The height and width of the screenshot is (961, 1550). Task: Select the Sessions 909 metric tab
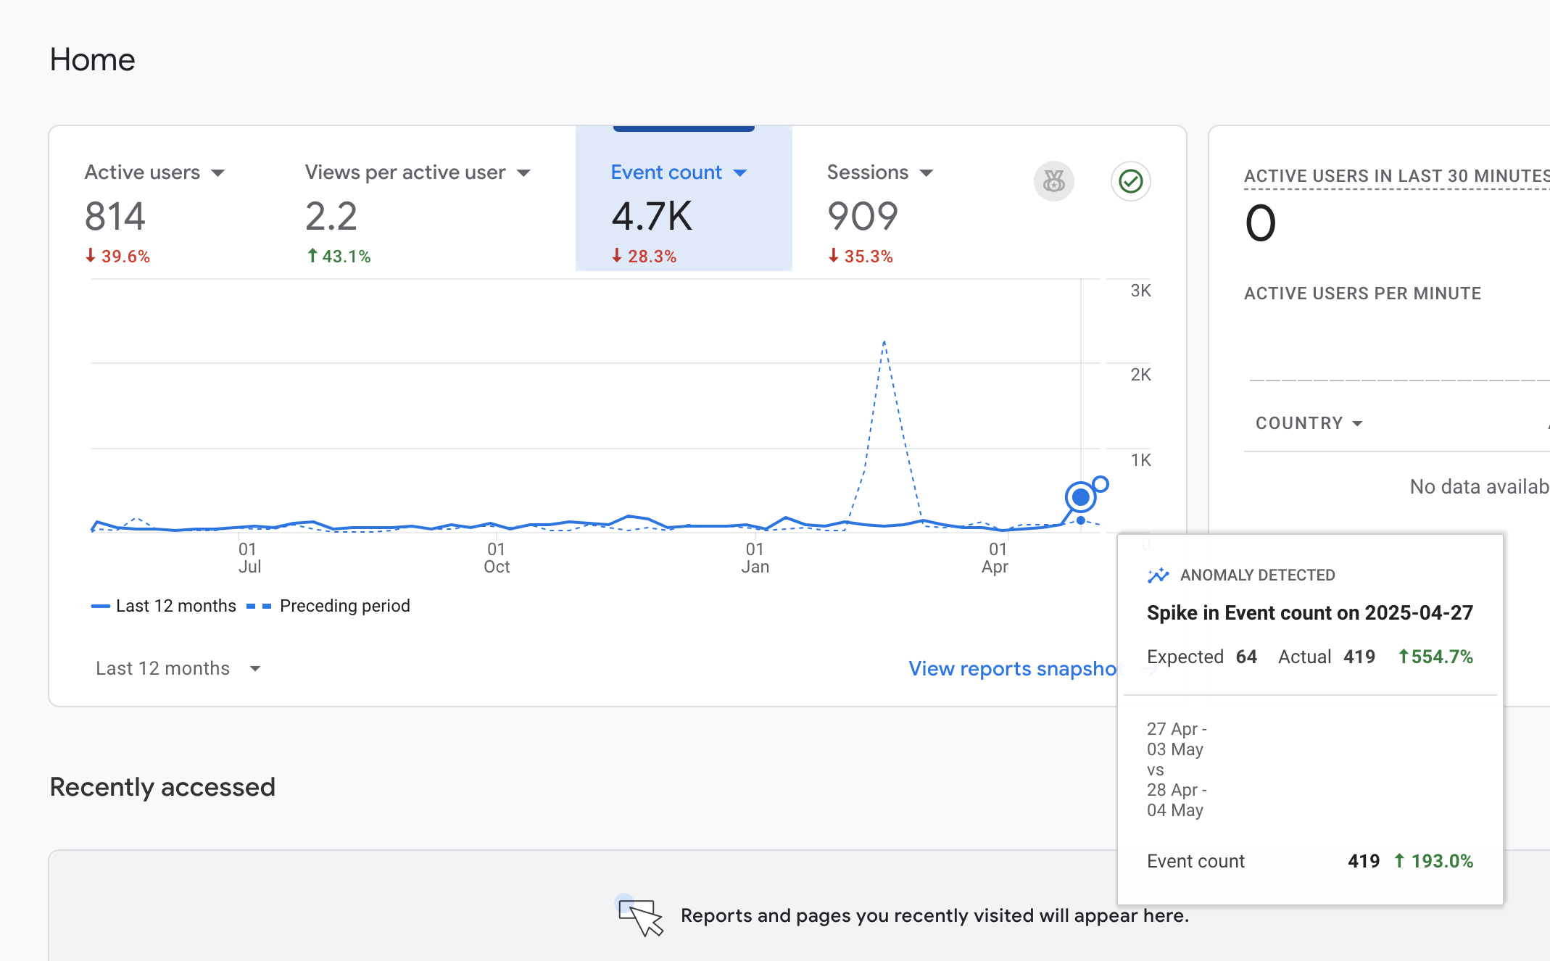863,217
